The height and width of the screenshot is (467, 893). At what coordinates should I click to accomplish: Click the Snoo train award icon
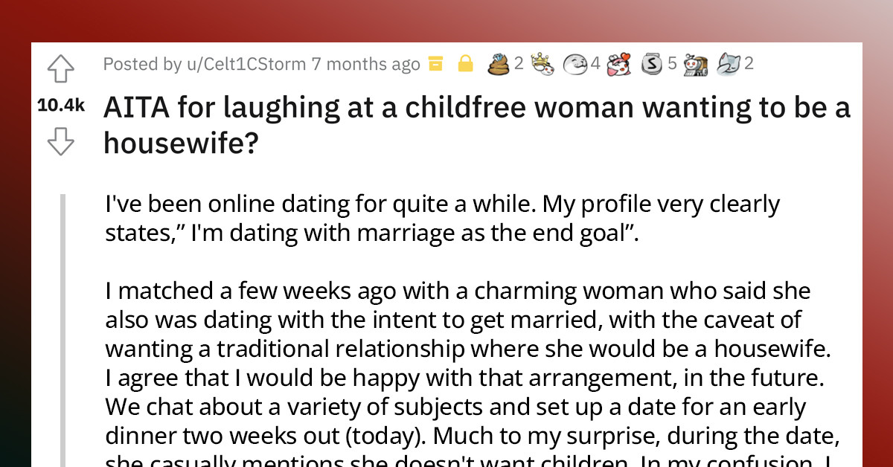[694, 63]
